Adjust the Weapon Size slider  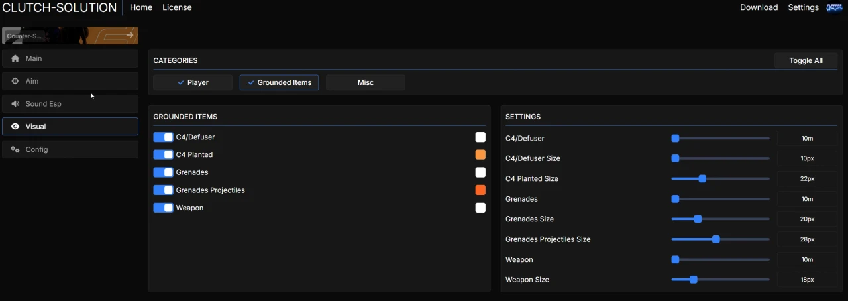721,280
